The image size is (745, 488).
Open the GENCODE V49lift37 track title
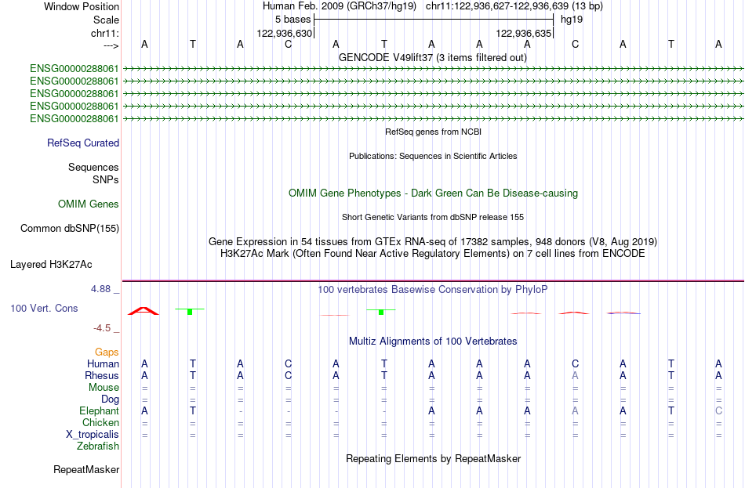(433, 57)
